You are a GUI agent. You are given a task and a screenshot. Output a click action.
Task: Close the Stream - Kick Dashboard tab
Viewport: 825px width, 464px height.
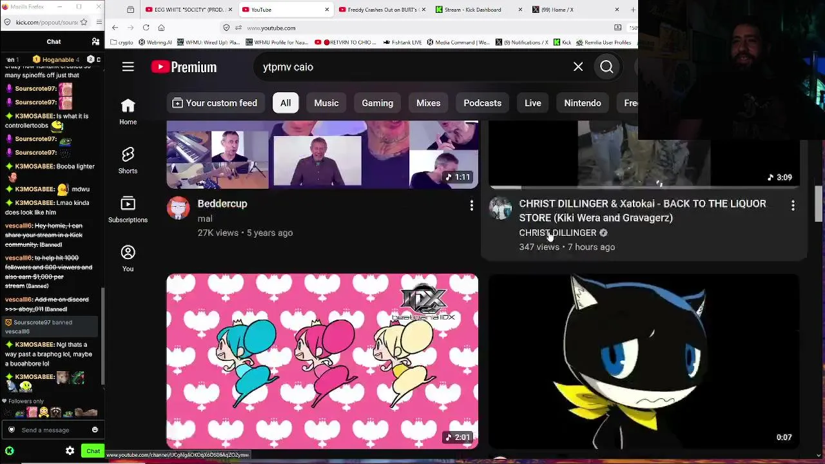520,10
